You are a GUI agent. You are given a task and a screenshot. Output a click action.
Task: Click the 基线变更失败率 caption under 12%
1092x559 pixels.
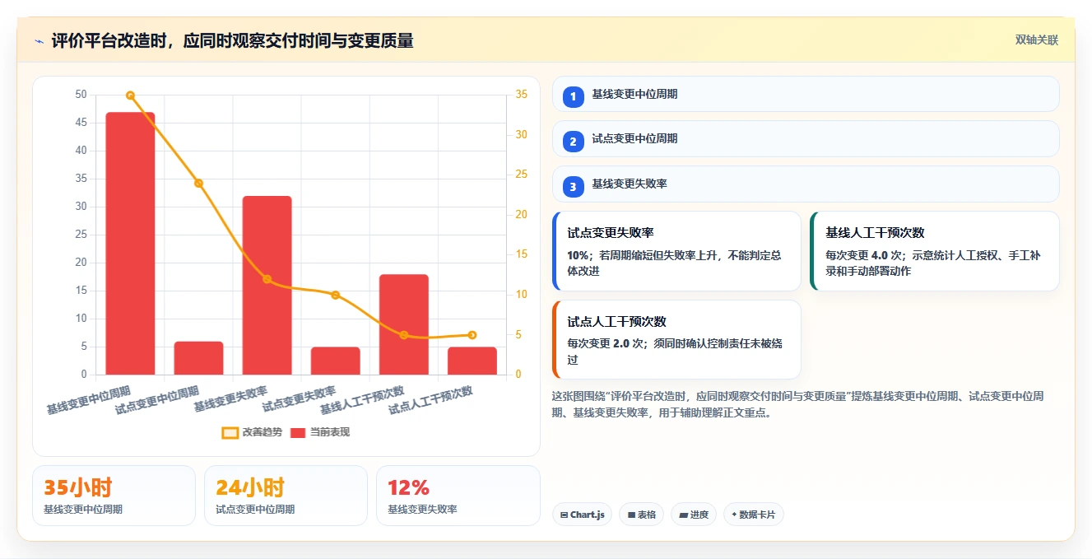pos(422,510)
